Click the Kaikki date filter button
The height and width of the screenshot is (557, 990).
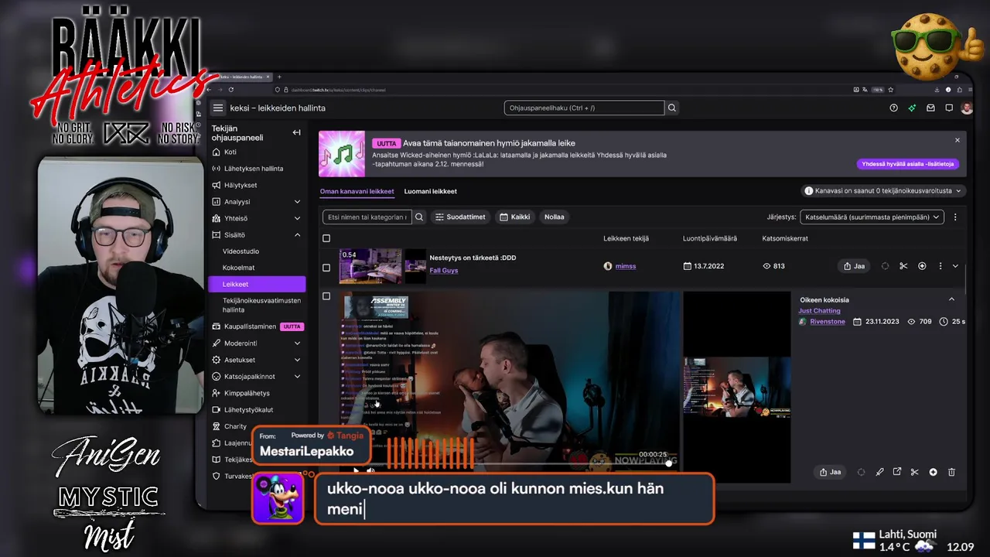pyautogui.click(x=514, y=217)
